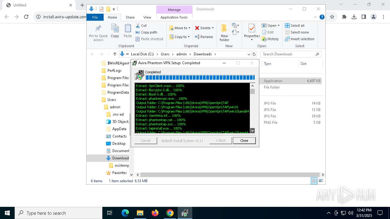Viewport: 390px width, 219px height.
Task: Open Chrome downloads icon
Action: click(354, 17)
